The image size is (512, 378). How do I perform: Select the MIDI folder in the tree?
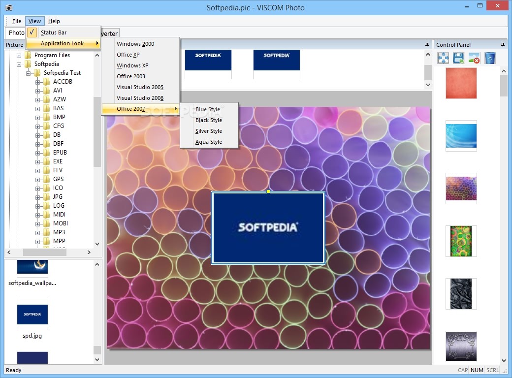click(59, 215)
